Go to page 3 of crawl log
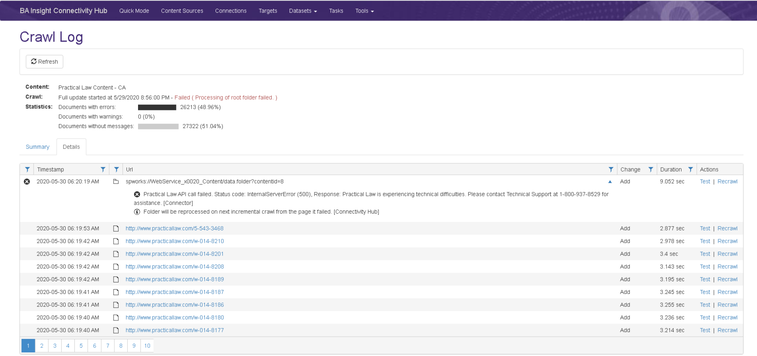The width and height of the screenshot is (757, 356). (55, 346)
